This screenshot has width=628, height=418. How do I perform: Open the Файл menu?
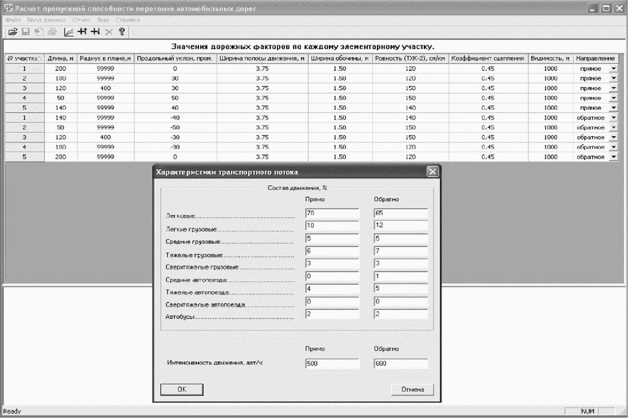pyautogui.click(x=12, y=21)
